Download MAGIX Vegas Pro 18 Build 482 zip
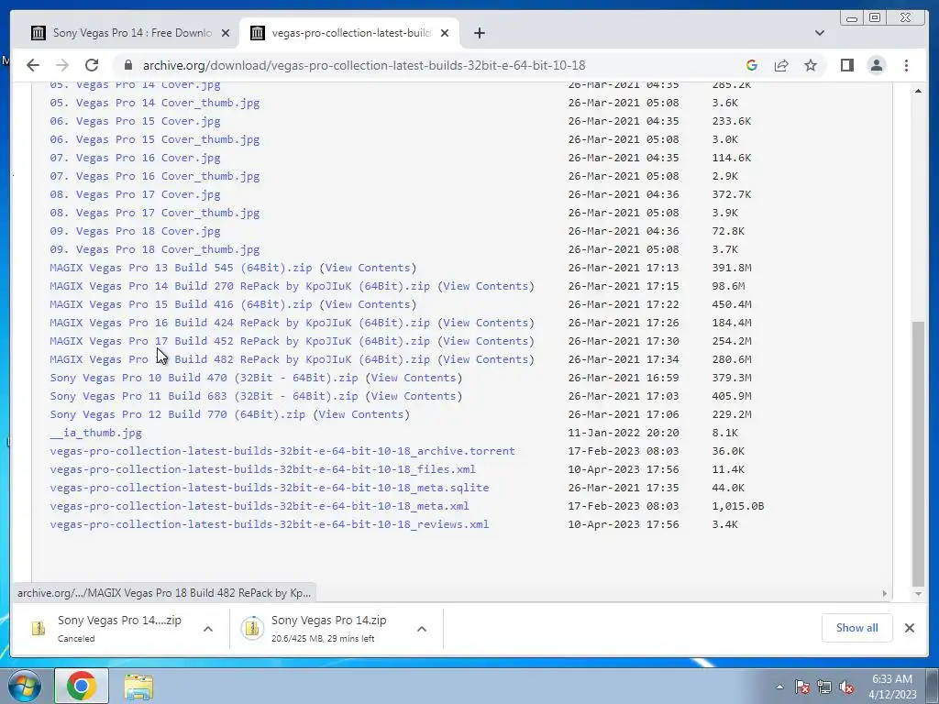939x704 pixels. click(x=239, y=359)
